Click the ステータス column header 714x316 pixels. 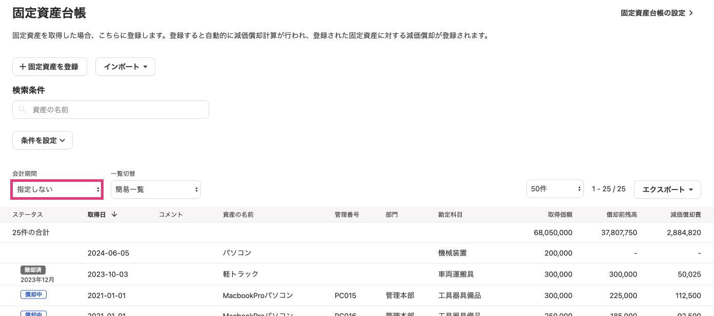[x=28, y=215]
